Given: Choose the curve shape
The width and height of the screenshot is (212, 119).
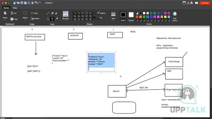Looking at the screenshot, I should pos(79,13).
